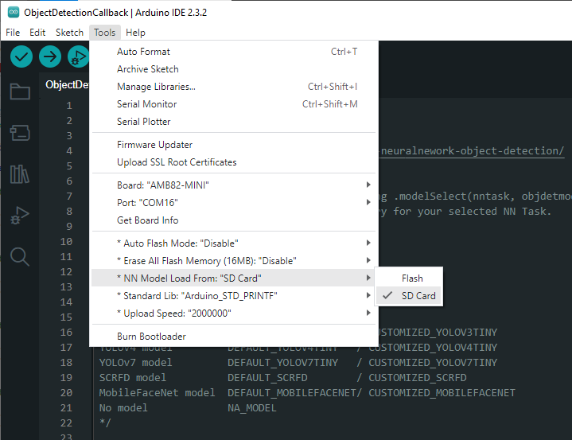
Task: Click the Arduino IDE title bar logo
Action: [x=11, y=12]
